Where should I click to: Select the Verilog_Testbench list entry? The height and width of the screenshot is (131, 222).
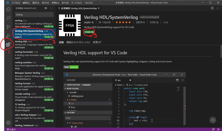pos(34,125)
